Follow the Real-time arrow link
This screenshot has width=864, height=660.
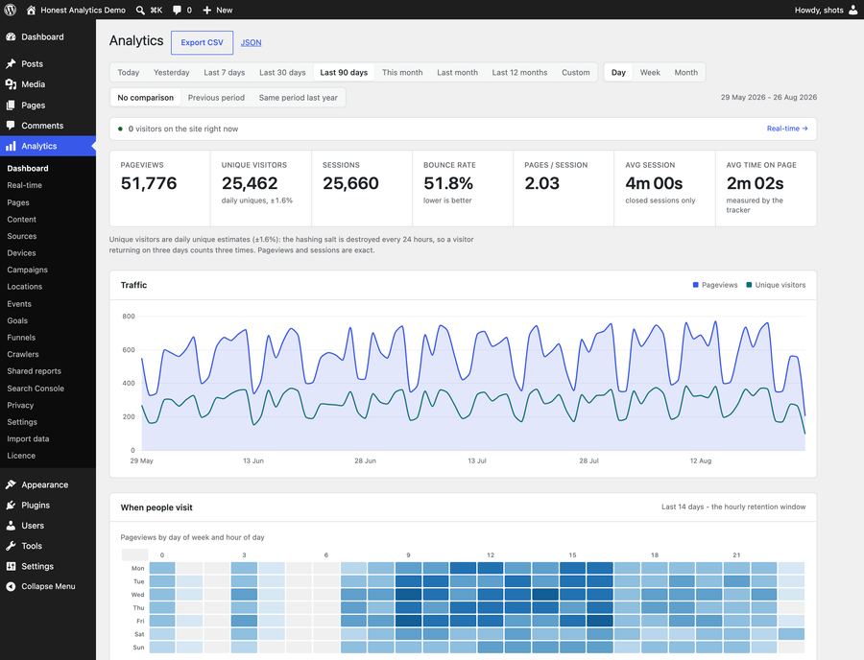[787, 129]
